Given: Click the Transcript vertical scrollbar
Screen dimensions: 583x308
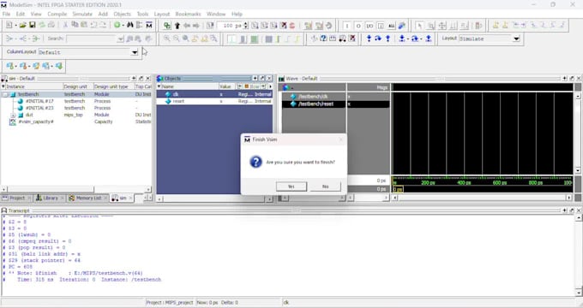Looking at the screenshot, I should point(579,254).
